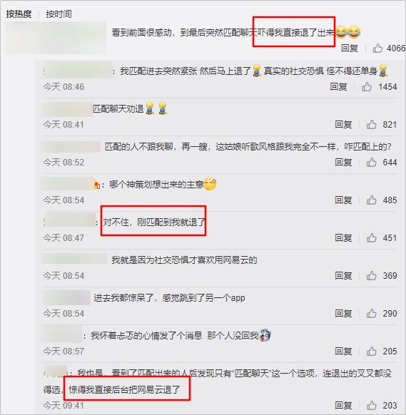Click 回复 on the 匹配聊天劝退 comment
Image resolution: width=406 pixels, height=415 pixels.
click(x=343, y=124)
